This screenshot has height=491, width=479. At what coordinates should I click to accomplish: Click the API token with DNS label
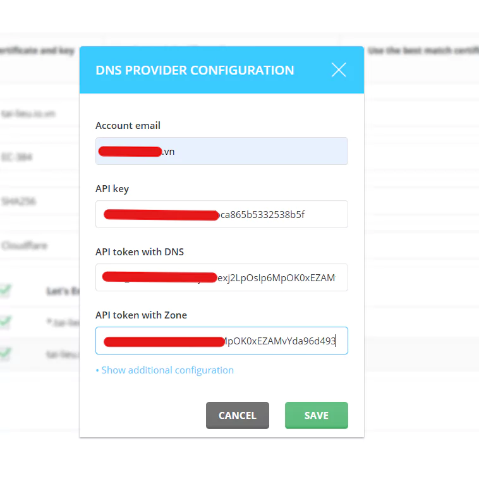tap(139, 252)
